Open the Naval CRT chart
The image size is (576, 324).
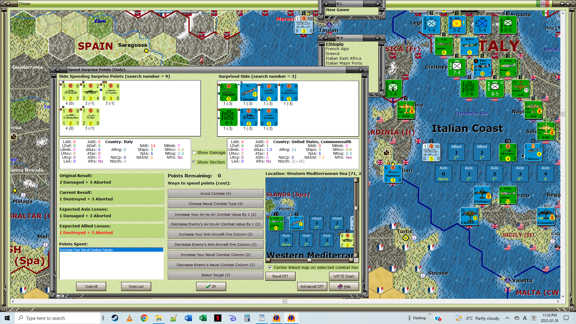pyautogui.click(x=280, y=276)
